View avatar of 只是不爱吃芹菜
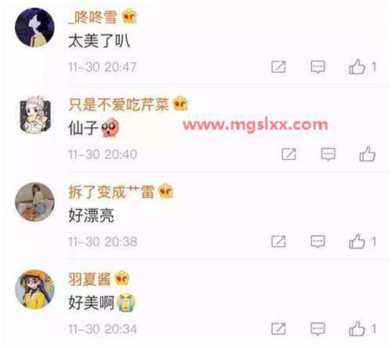The height and width of the screenshot is (348, 392). (34, 114)
